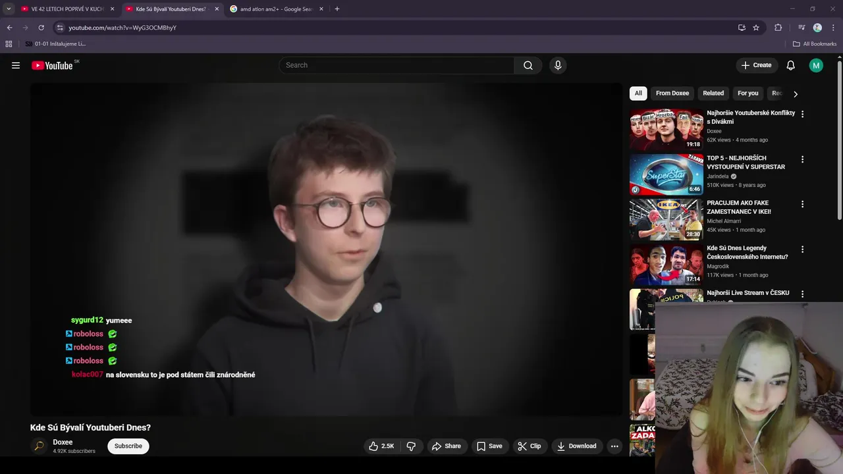Open Najhoršie Youtuberské Konflikty thumbnail

click(x=666, y=130)
